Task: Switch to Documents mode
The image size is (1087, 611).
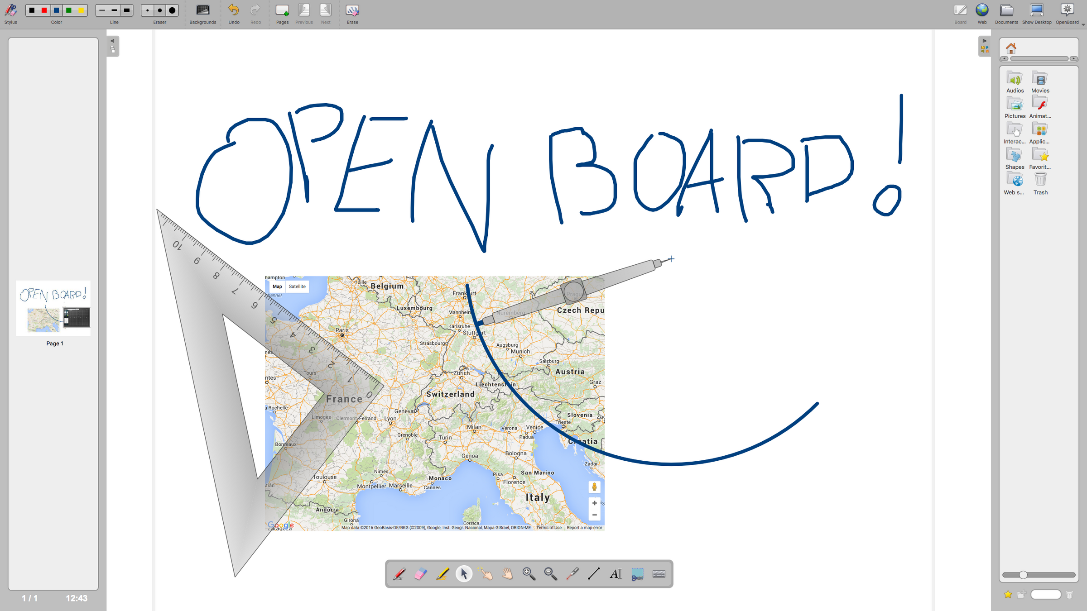Action: pos(1006,14)
